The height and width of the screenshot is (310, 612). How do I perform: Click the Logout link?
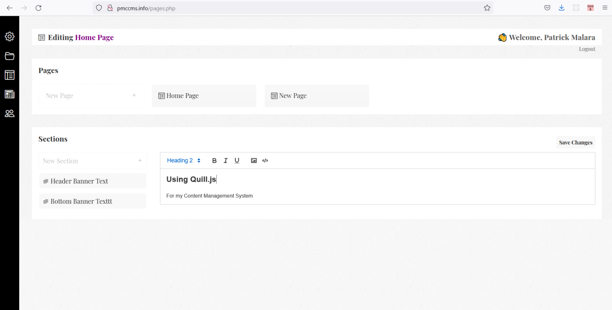587,49
